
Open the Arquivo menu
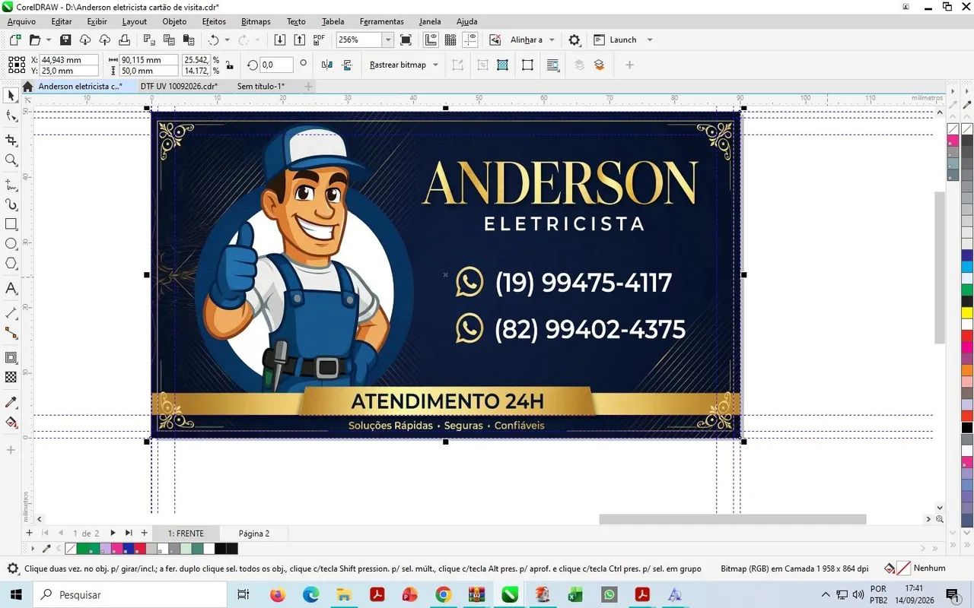tap(21, 21)
